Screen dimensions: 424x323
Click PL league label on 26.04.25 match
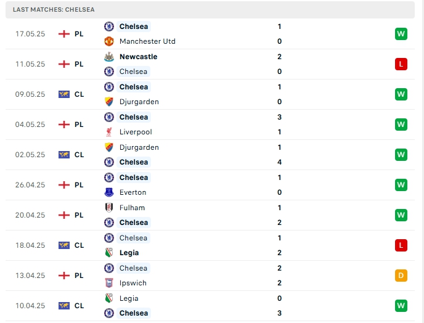79,185
